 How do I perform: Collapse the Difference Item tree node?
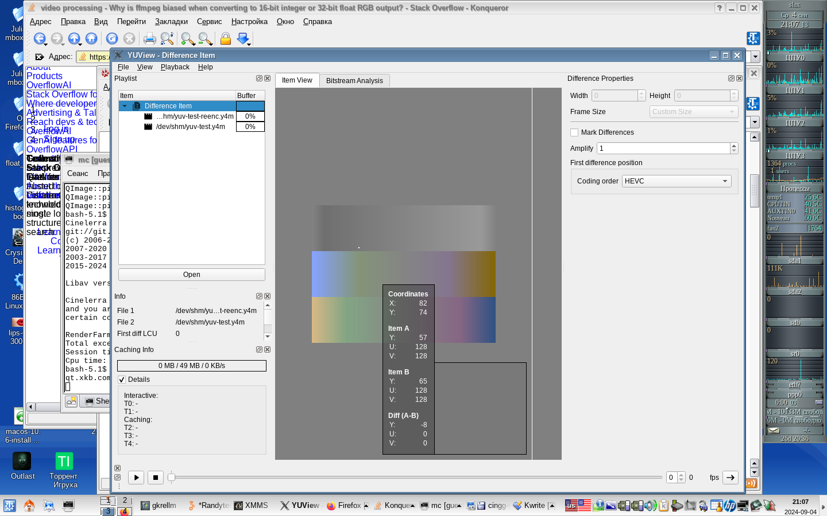coord(125,106)
